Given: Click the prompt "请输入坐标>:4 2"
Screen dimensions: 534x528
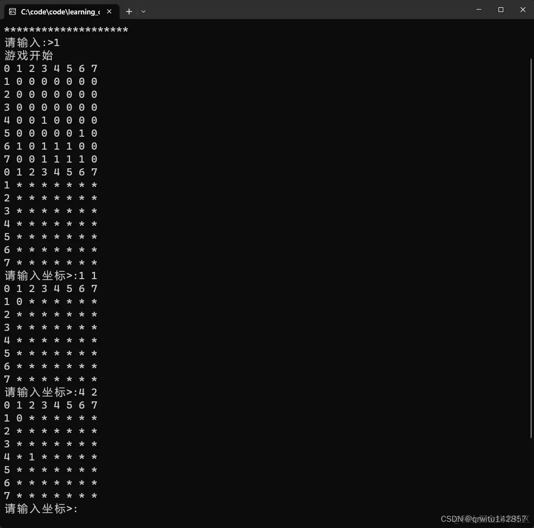Looking at the screenshot, I should (x=51, y=392).
